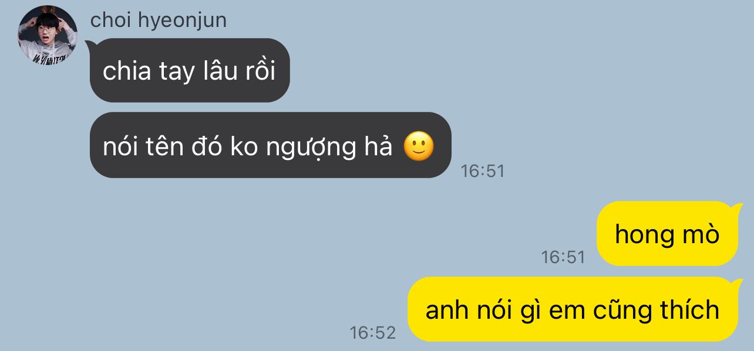
Task: Tap the sender name choi hyeonjun
Action: click(159, 21)
